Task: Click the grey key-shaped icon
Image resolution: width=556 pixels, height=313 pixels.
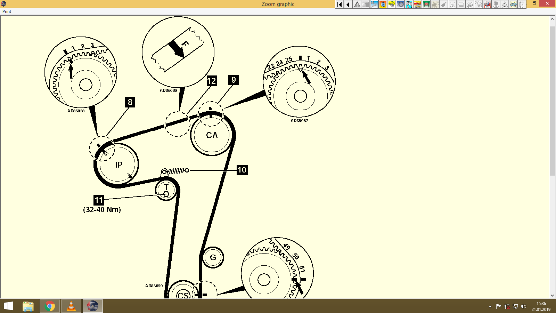Action: point(444,5)
